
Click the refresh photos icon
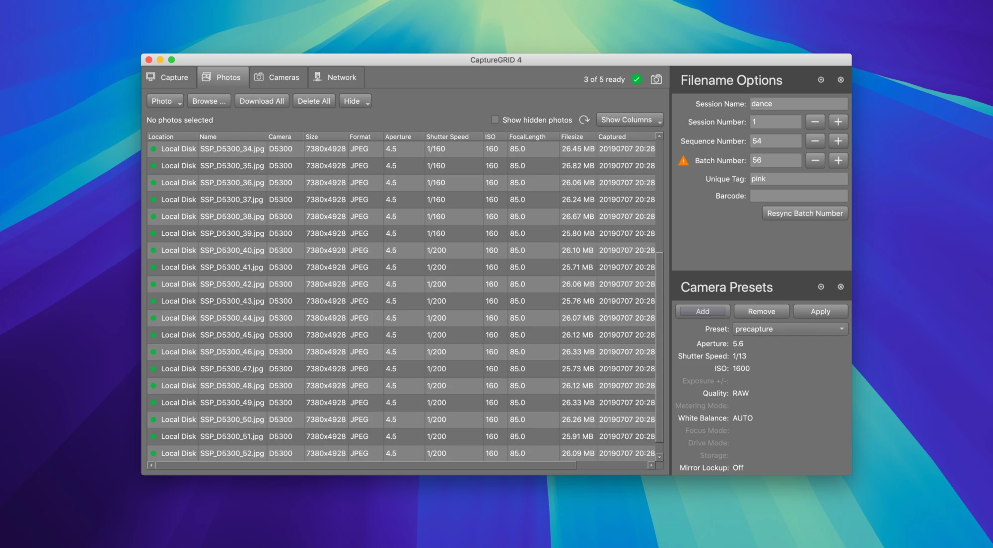(584, 120)
